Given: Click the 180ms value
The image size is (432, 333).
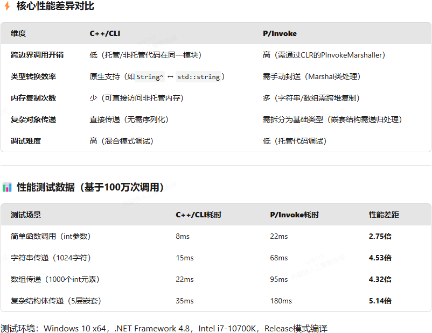Looking at the screenshot, I should [281, 301].
